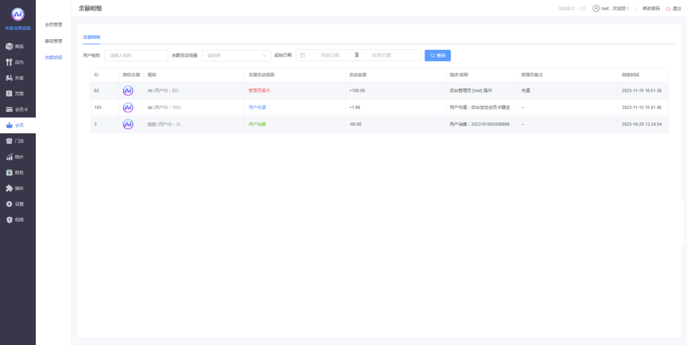
Task: Click the blue 查询 search button
Action: tap(437, 55)
